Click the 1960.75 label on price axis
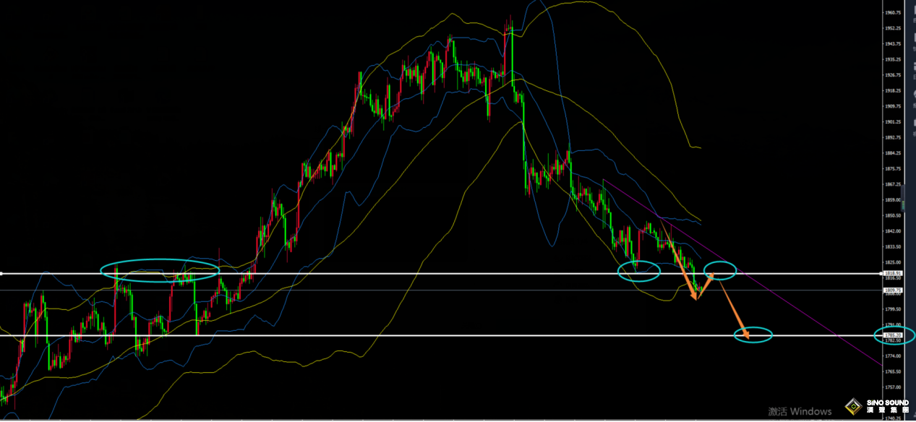 [893, 12]
